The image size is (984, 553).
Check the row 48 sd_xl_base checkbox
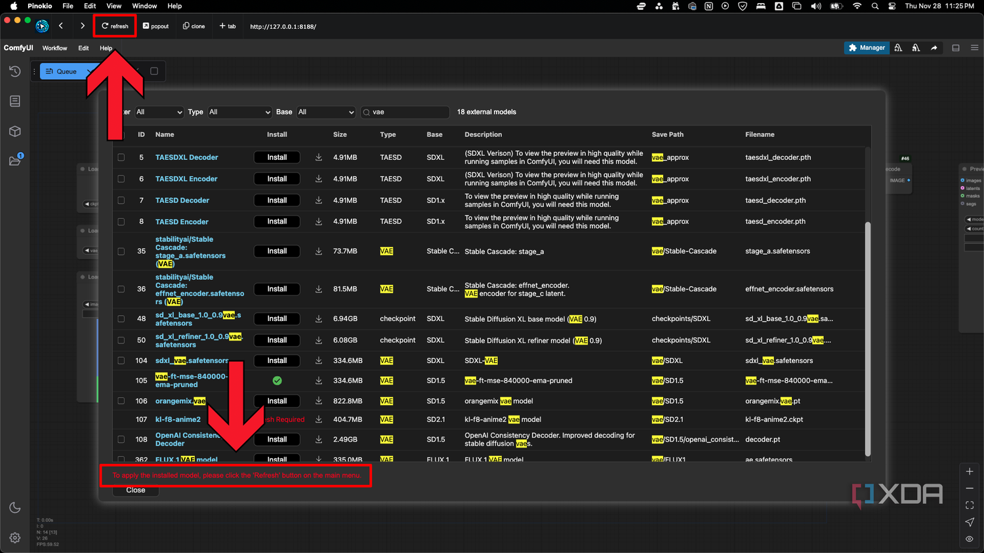pos(121,318)
